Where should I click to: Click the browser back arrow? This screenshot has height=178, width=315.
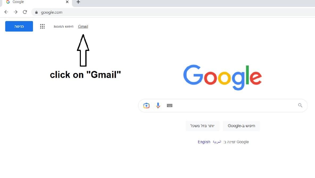pos(6,12)
